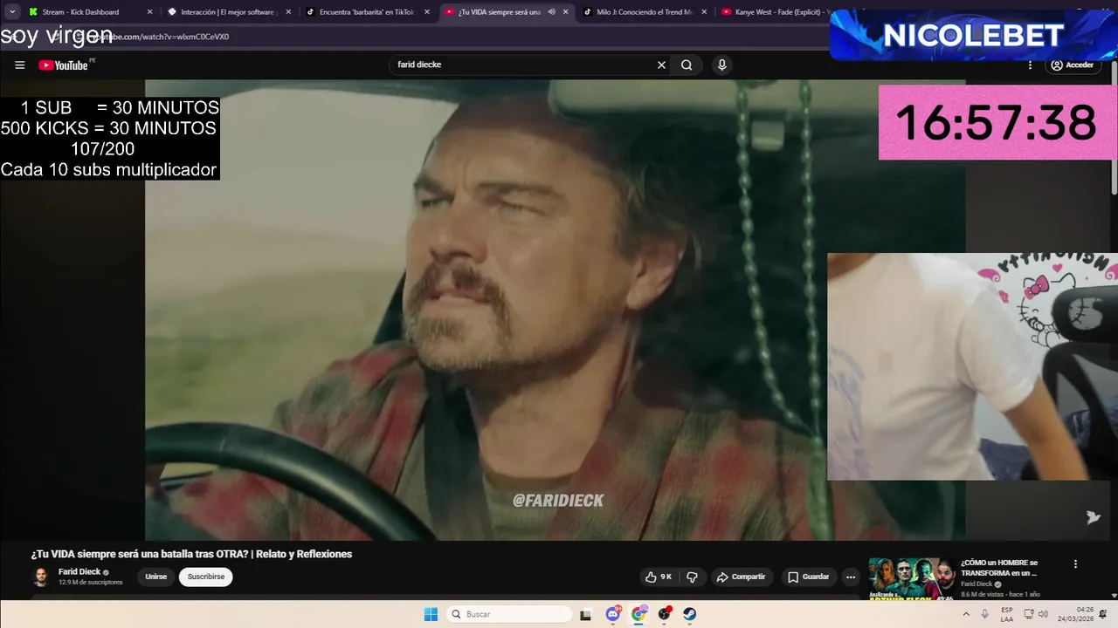Click the Acceder sign-in button
This screenshot has width=1118, height=628.
[x=1073, y=65]
